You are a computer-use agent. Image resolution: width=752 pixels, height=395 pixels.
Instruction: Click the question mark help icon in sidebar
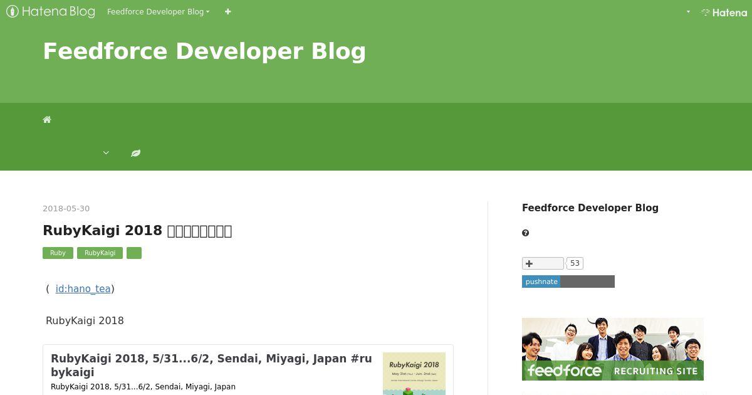[x=525, y=233]
